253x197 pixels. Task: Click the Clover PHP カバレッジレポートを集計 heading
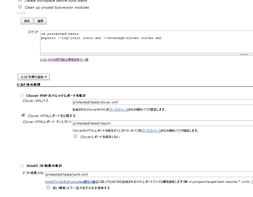(x=56, y=96)
